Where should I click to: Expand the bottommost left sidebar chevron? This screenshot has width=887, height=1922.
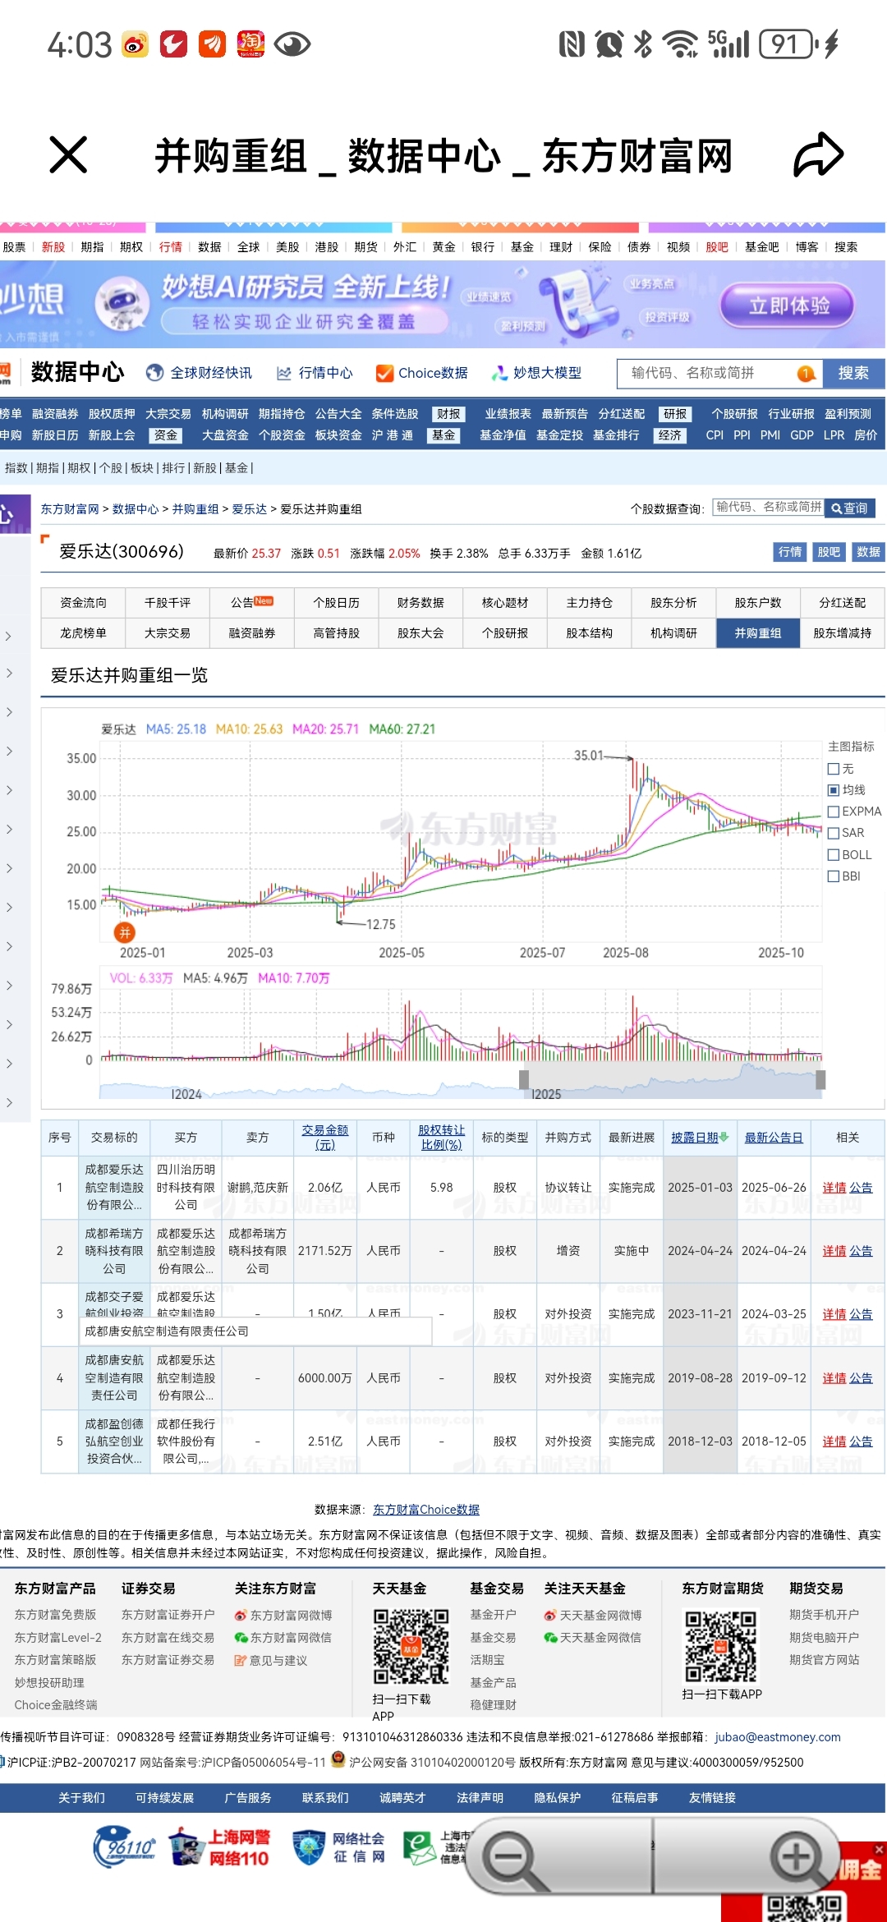8,1102
